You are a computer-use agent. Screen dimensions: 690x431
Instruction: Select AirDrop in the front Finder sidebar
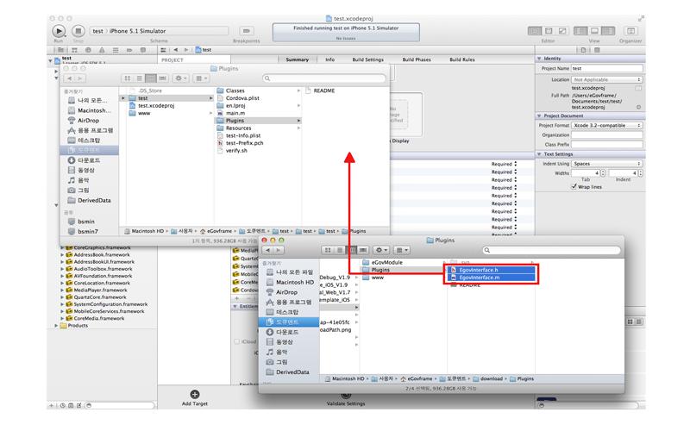click(x=286, y=292)
